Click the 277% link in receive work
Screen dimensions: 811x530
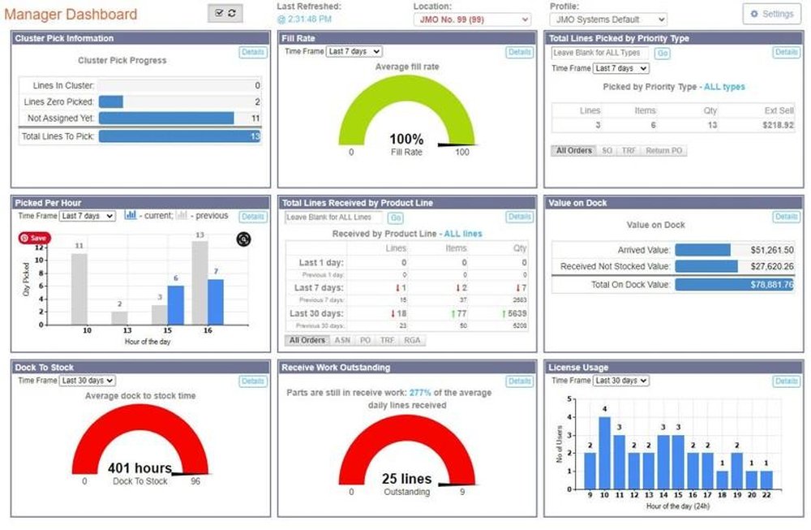tap(420, 393)
